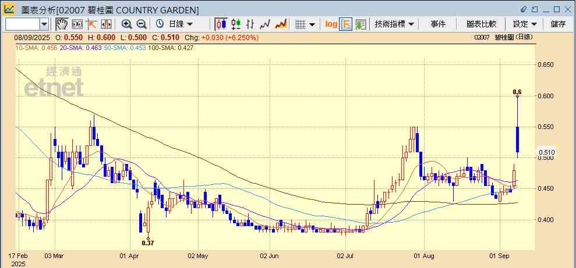Click the paperclip link icon in title bar

tap(524, 9)
